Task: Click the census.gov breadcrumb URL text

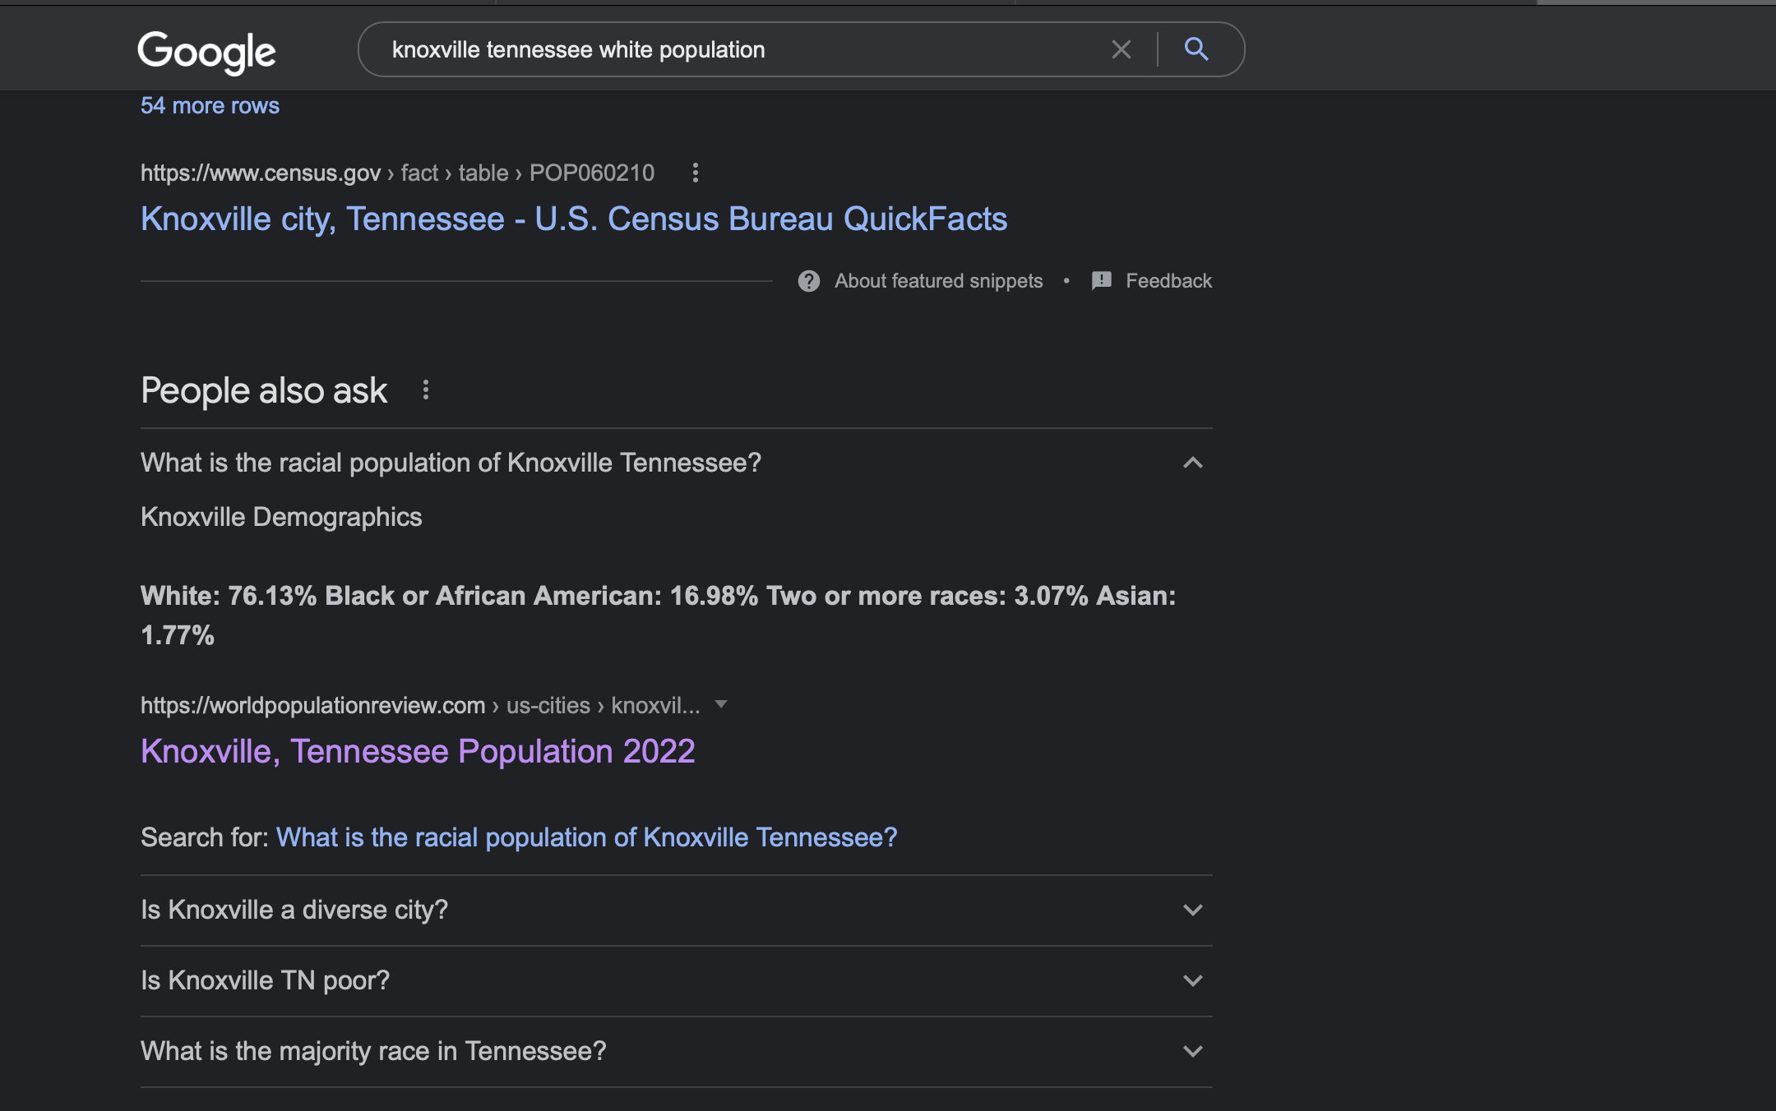Action: pos(397,173)
